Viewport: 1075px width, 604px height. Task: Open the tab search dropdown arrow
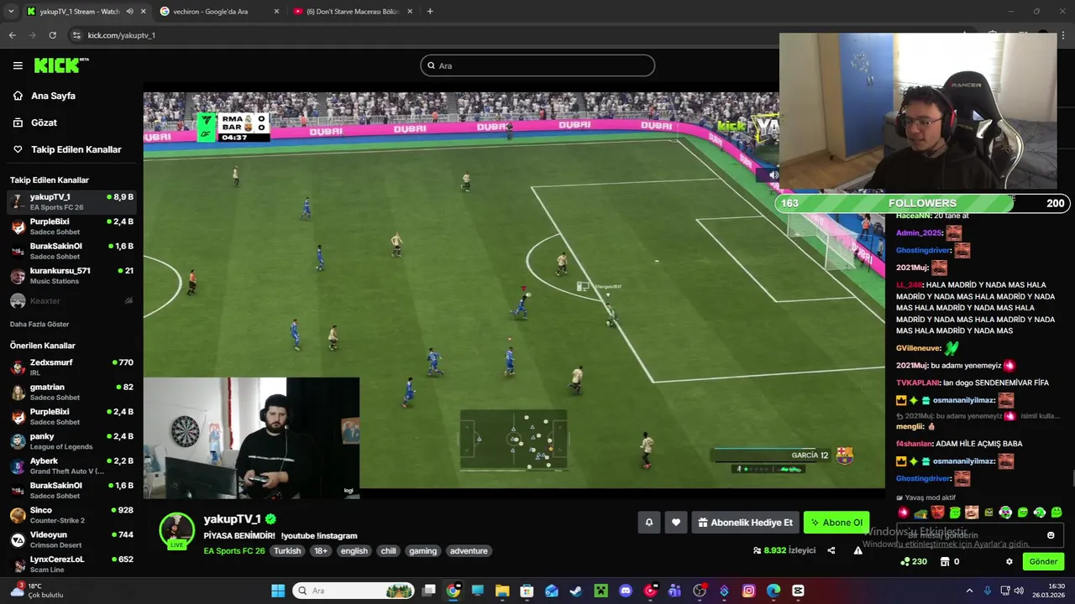(10, 12)
